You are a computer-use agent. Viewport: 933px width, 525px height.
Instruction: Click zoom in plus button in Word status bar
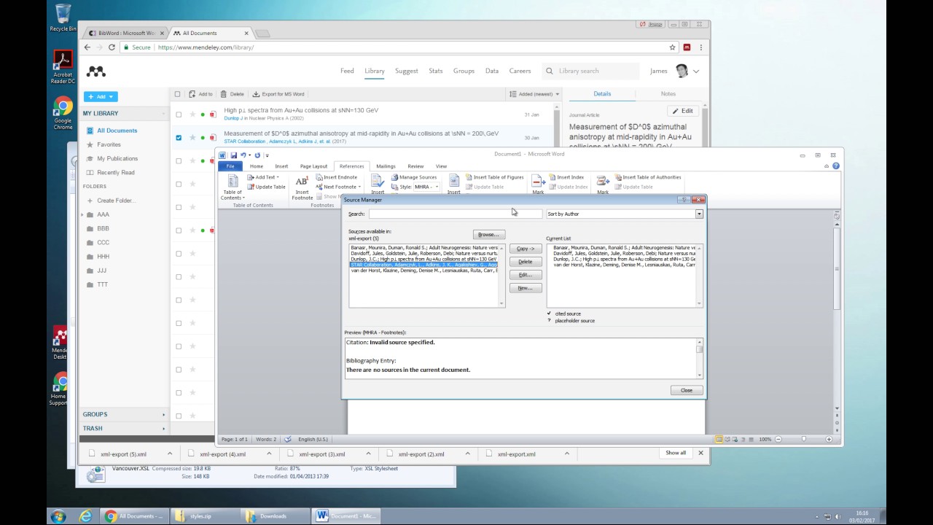coord(829,439)
